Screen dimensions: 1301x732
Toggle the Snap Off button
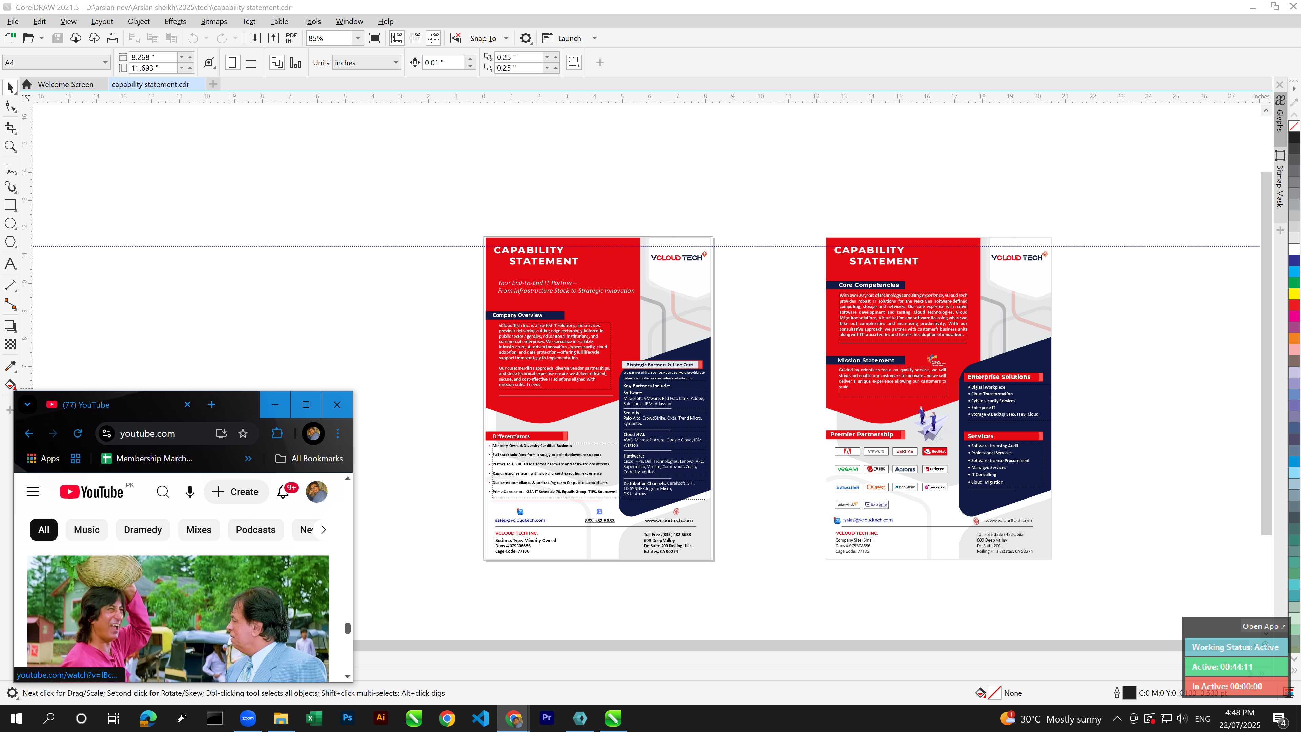[456, 38]
